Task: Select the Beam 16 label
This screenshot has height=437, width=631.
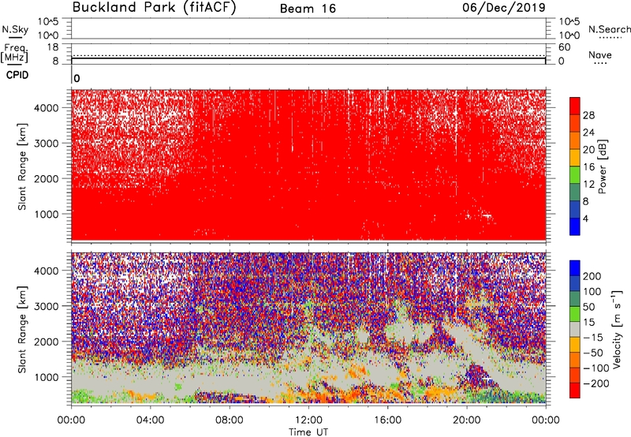Action: pos(308,9)
